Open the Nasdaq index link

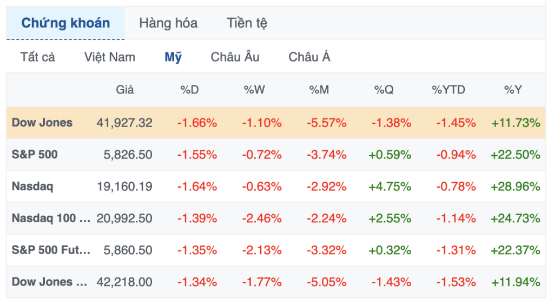point(32,187)
